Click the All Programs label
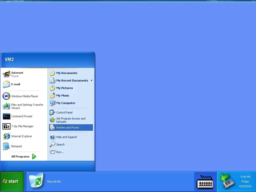The image size is (256, 192). tap(20, 156)
